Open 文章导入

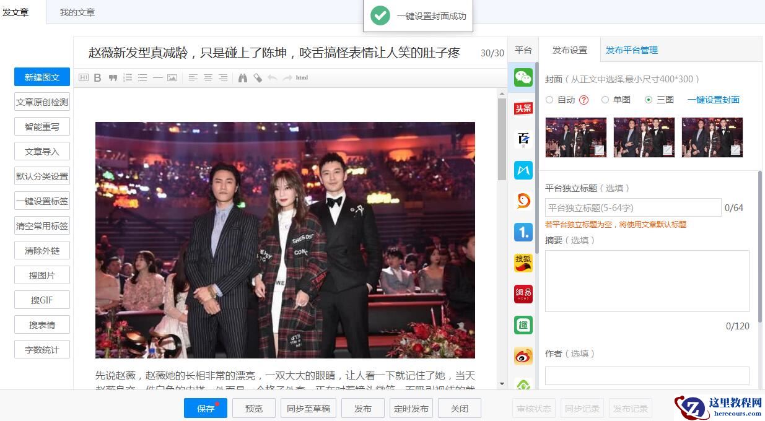point(42,152)
